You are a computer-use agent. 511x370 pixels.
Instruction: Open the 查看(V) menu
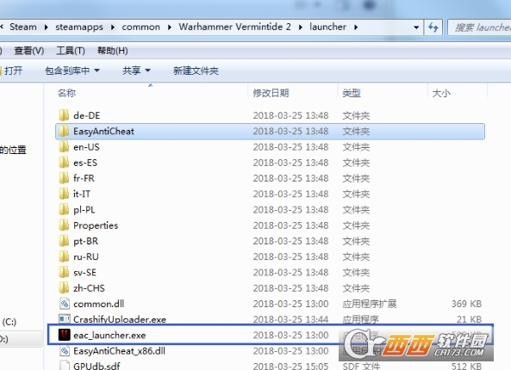pyautogui.click(x=28, y=51)
